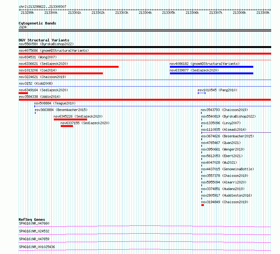The height and width of the screenshot is (254, 280).
Task: Select variant nsv2805917 (Huddleston2016) label
Action: click(227, 195)
